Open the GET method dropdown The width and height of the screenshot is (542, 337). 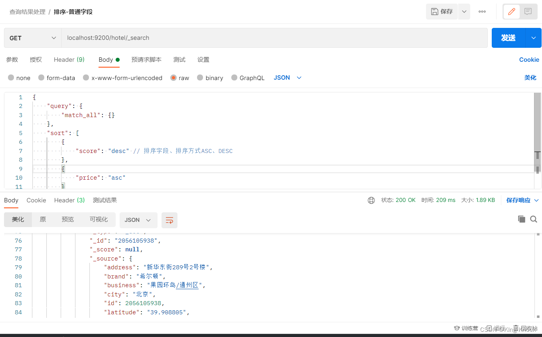[x=33, y=38]
